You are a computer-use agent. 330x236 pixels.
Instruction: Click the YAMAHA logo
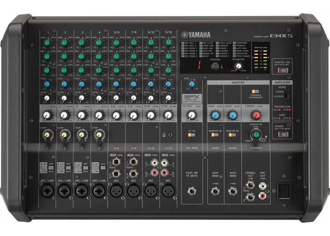coord(196,35)
